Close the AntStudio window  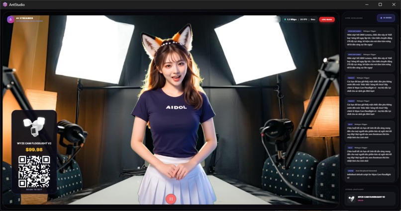pyautogui.click(x=394, y=4)
